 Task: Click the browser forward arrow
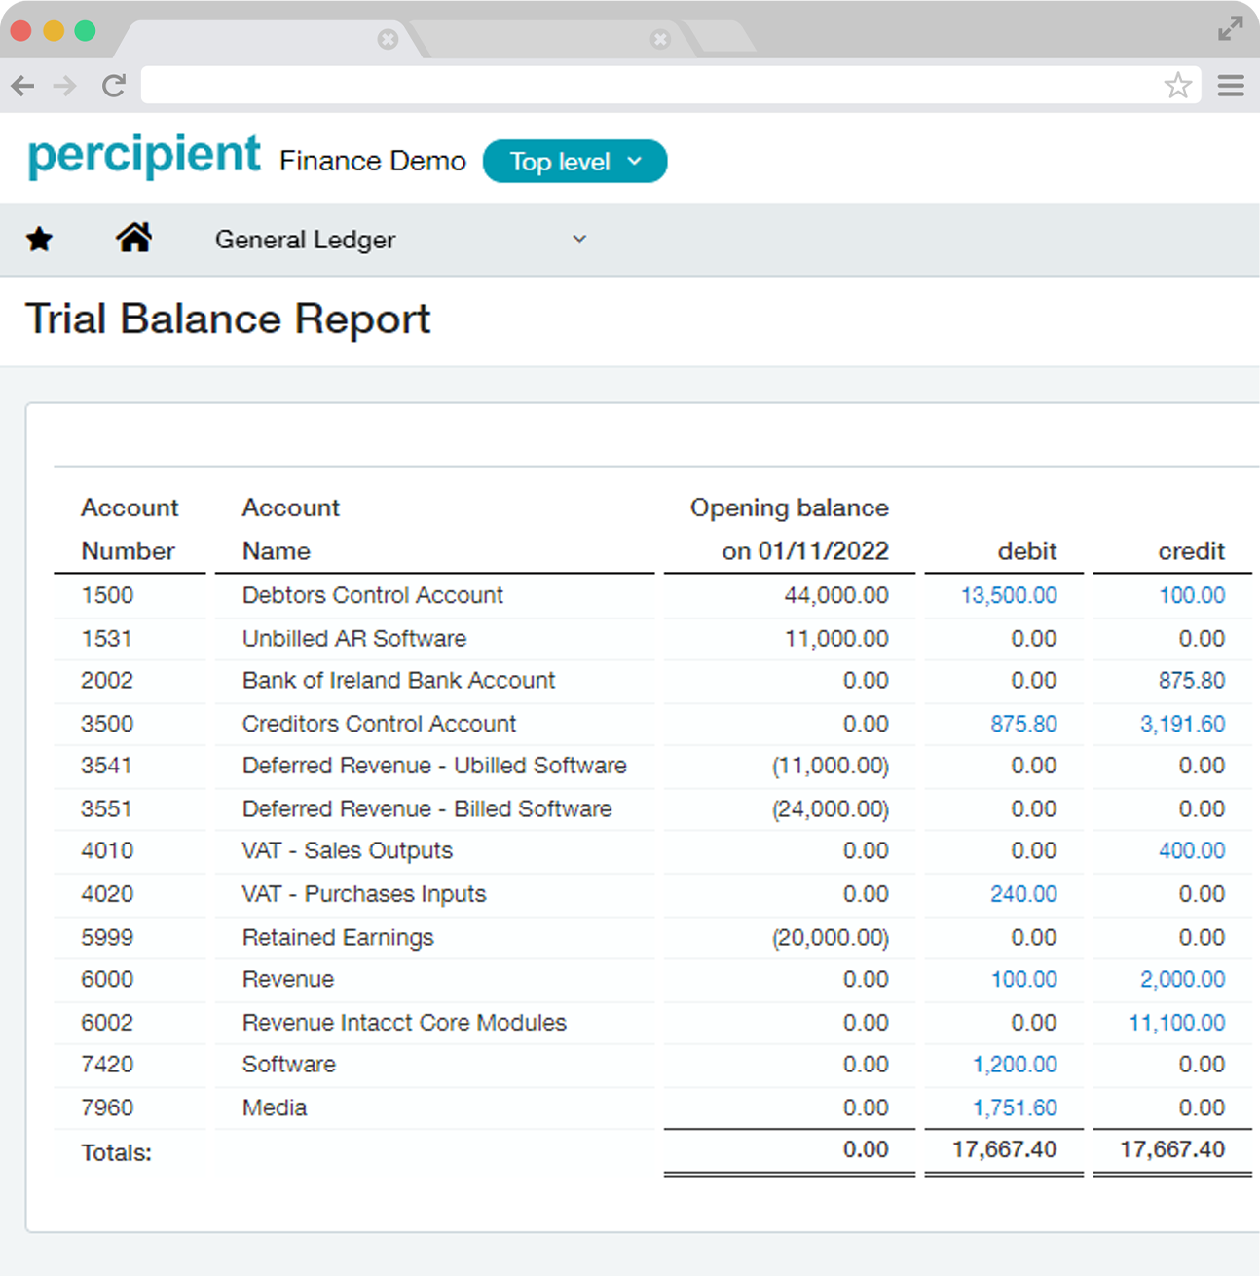65,86
